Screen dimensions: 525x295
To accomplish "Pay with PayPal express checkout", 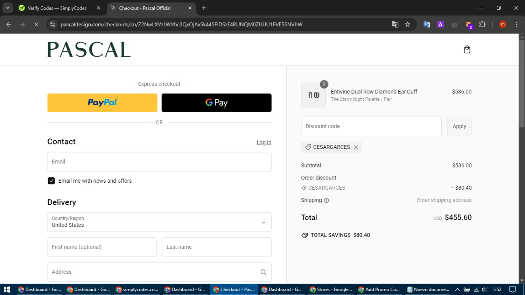I will (x=102, y=103).
